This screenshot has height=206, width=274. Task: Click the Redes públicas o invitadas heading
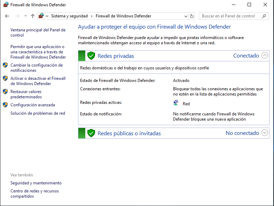(x=129, y=133)
